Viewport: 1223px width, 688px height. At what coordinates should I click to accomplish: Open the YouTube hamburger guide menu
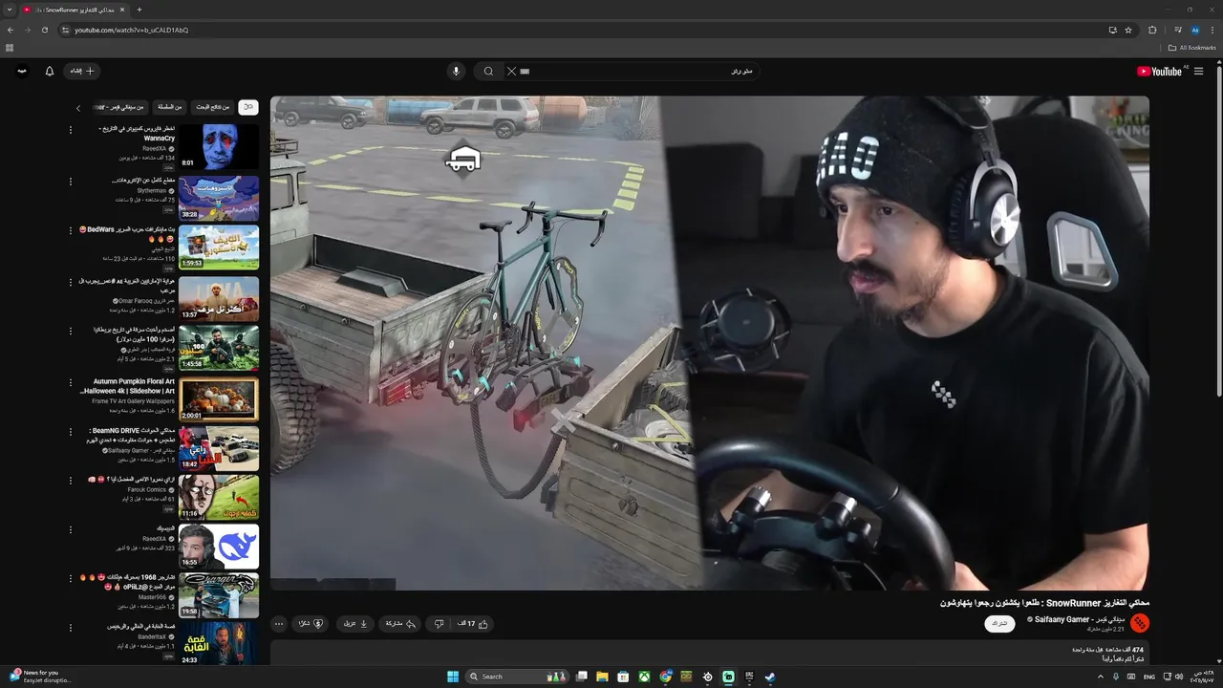click(x=1198, y=71)
